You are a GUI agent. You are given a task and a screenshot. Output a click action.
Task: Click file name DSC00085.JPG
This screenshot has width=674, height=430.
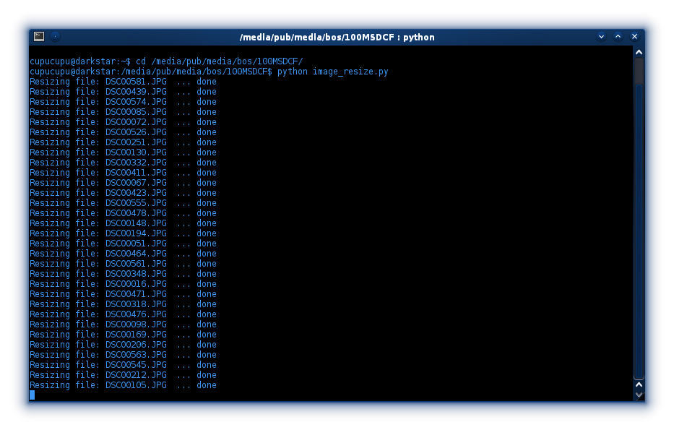[x=136, y=112]
